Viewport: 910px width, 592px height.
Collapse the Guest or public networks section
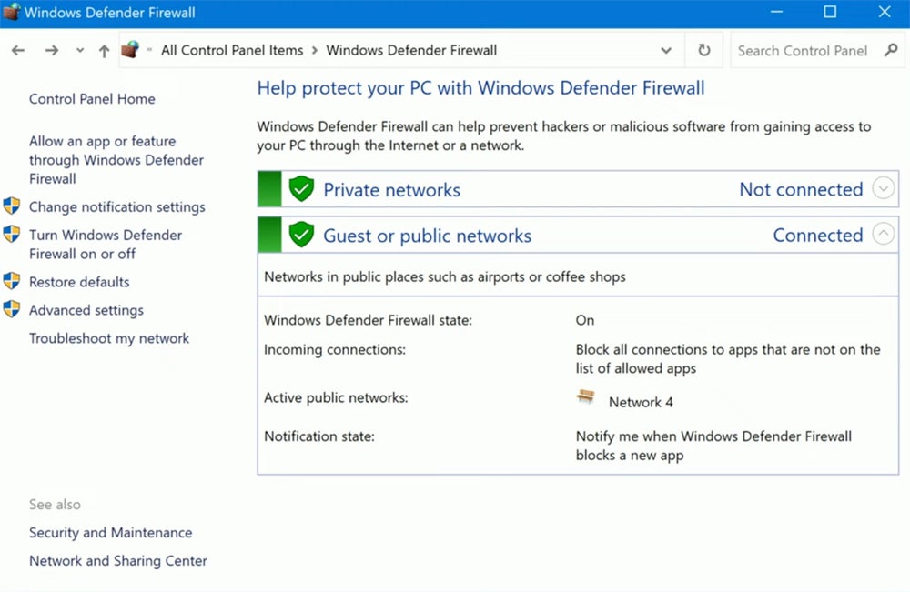[883, 235]
